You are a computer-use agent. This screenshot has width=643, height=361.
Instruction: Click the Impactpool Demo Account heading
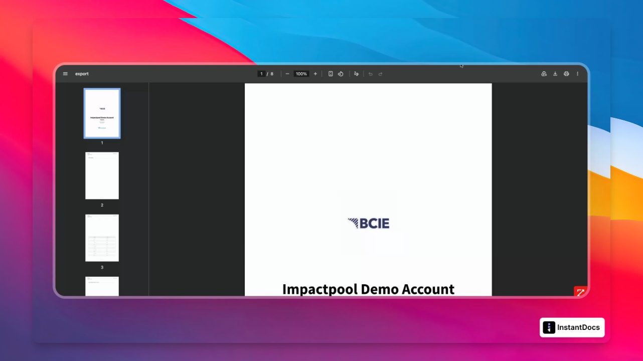pos(368,289)
